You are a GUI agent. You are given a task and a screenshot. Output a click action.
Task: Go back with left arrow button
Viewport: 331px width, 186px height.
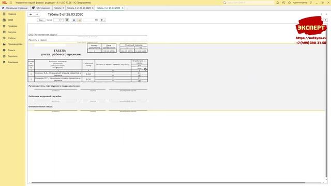31,14
